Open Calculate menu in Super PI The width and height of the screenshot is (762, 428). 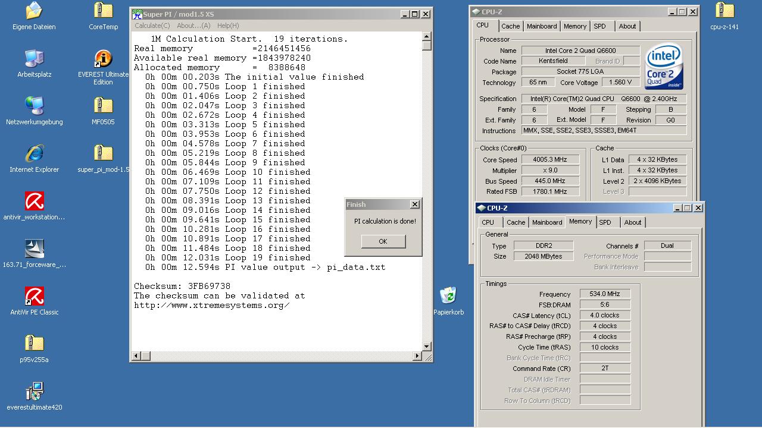pyautogui.click(x=152, y=26)
